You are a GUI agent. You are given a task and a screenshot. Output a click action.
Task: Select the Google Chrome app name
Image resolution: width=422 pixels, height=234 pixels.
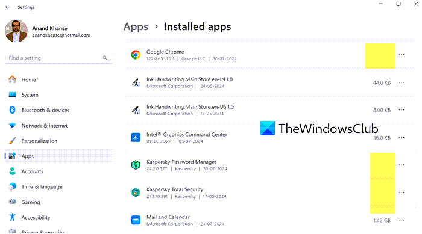(165, 52)
